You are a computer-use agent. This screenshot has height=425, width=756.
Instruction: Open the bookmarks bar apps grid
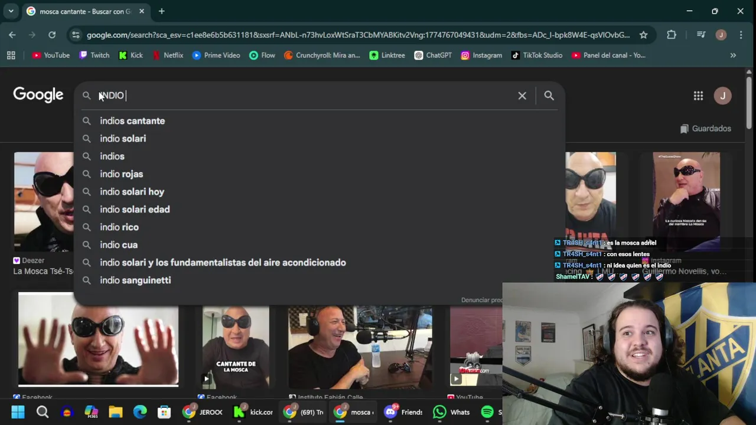(11, 55)
